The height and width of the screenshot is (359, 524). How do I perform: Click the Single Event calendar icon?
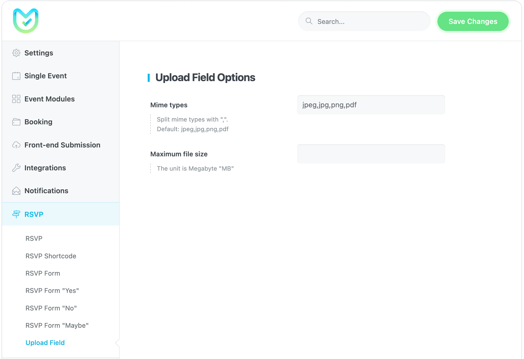[16, 76]
